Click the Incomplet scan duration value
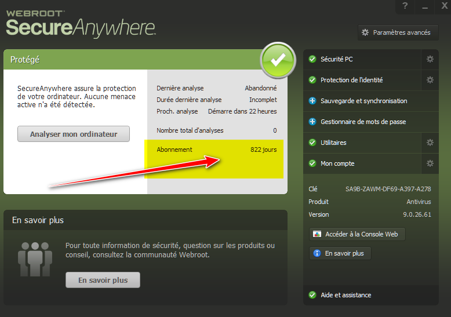Image resolution: width=451 pixels, height=317 pixels. point(263,100)
